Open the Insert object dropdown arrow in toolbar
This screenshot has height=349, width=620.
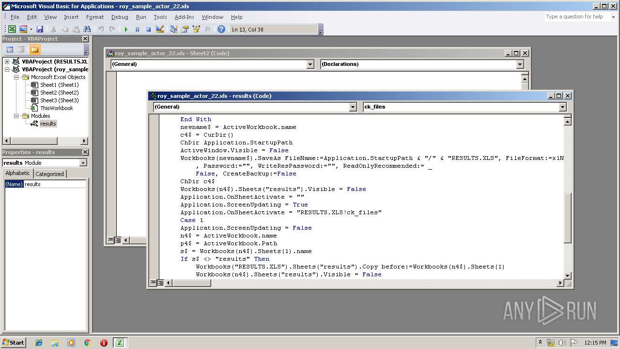coord(31,29)
